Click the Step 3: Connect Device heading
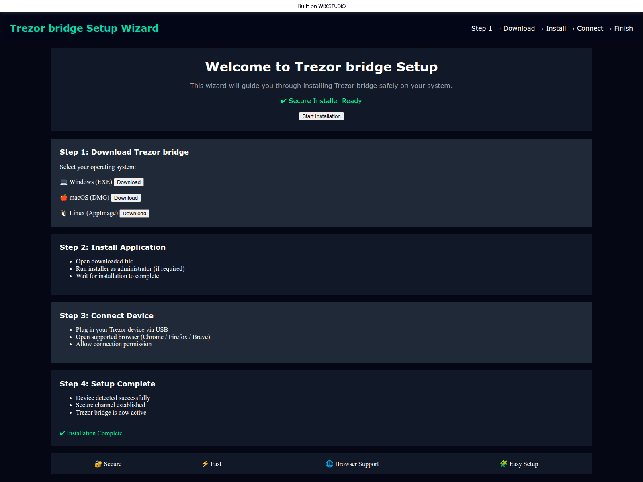 pyautogui.click(x=106, y=316)
